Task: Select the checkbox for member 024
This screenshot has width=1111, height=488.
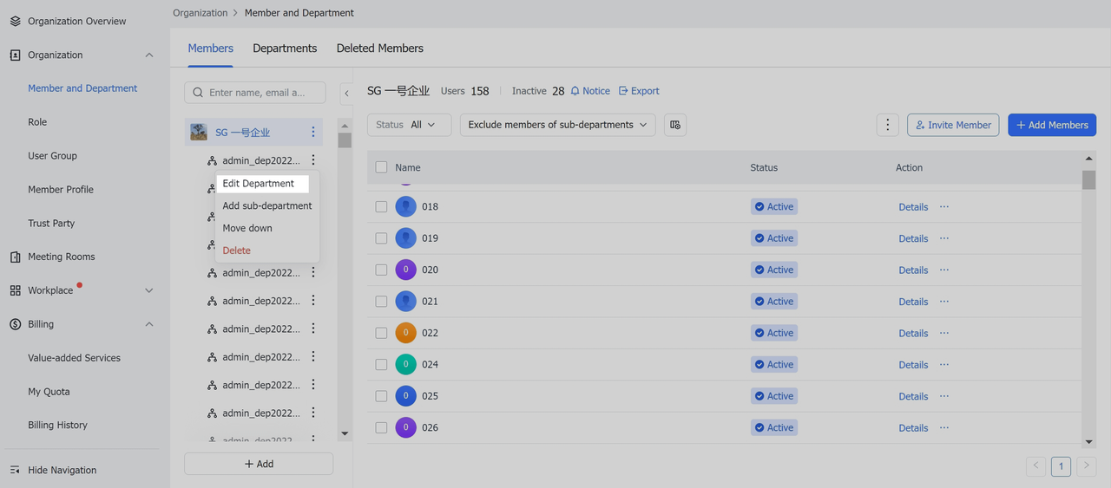Action: click(381, 365)
